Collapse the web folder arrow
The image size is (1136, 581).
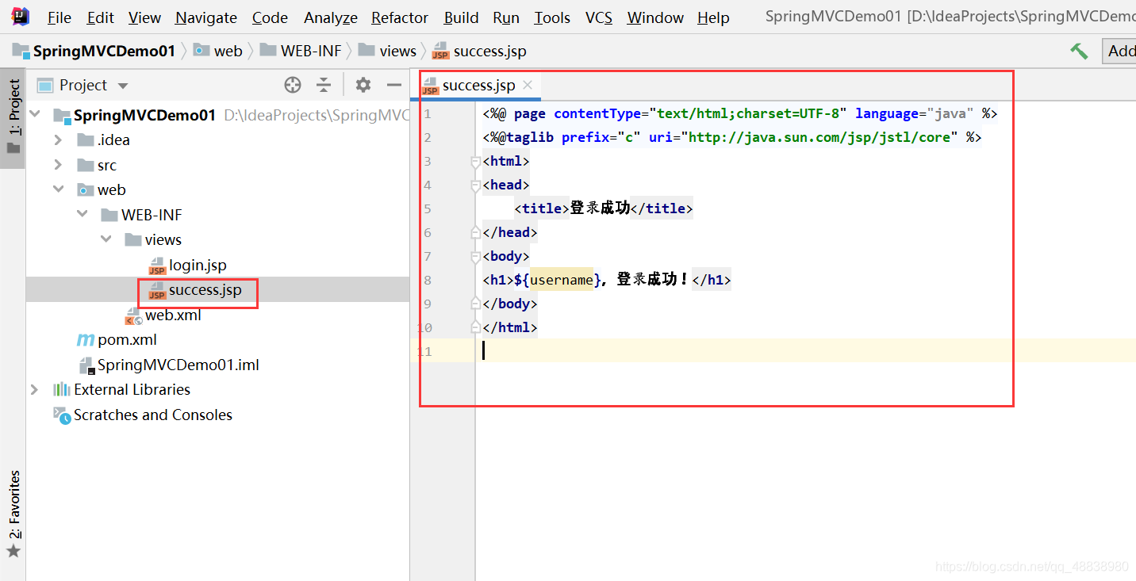tap(59, 189)
